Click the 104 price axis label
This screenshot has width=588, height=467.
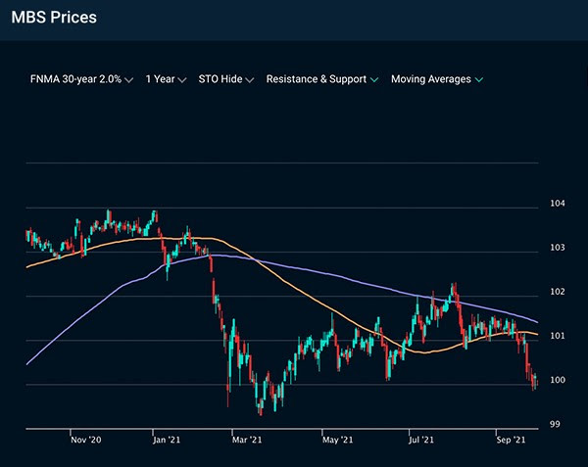(x=558, y=204)
